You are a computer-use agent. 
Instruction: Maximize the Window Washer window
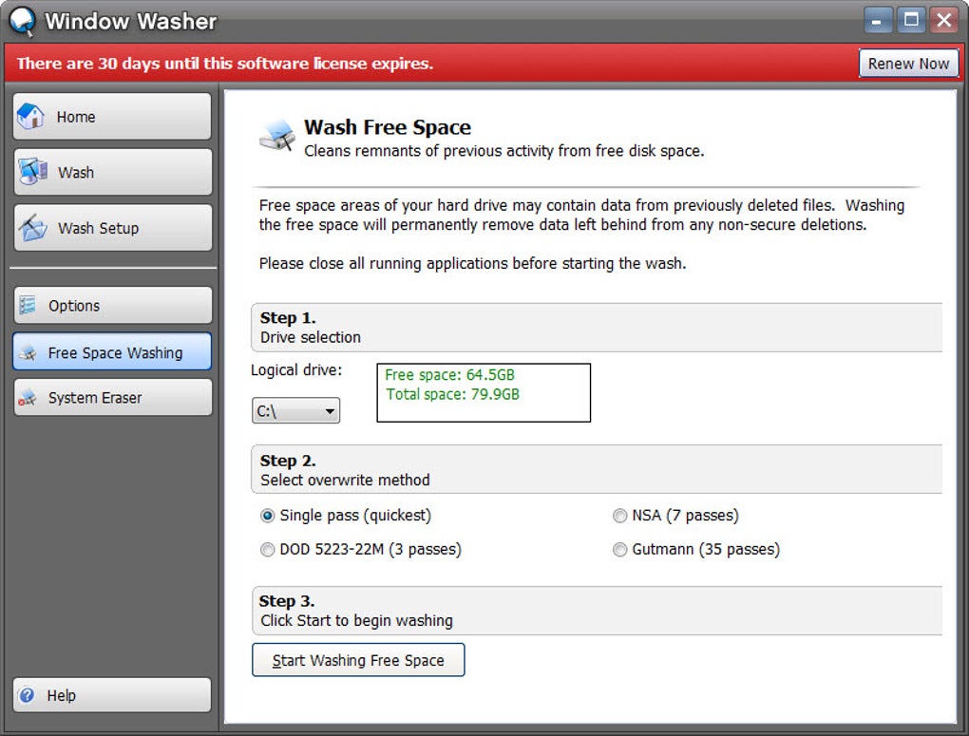coord(911,20)
